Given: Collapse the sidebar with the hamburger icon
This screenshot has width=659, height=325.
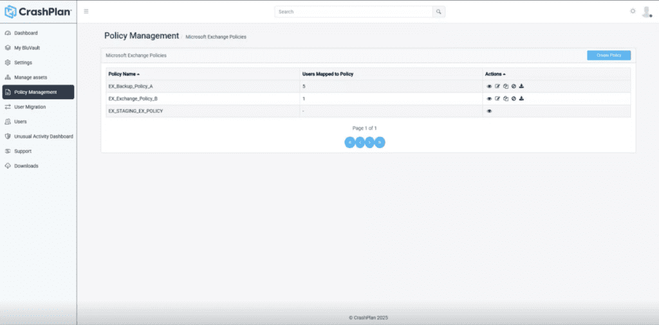Looking at the screenshot, I should point(86,12).
